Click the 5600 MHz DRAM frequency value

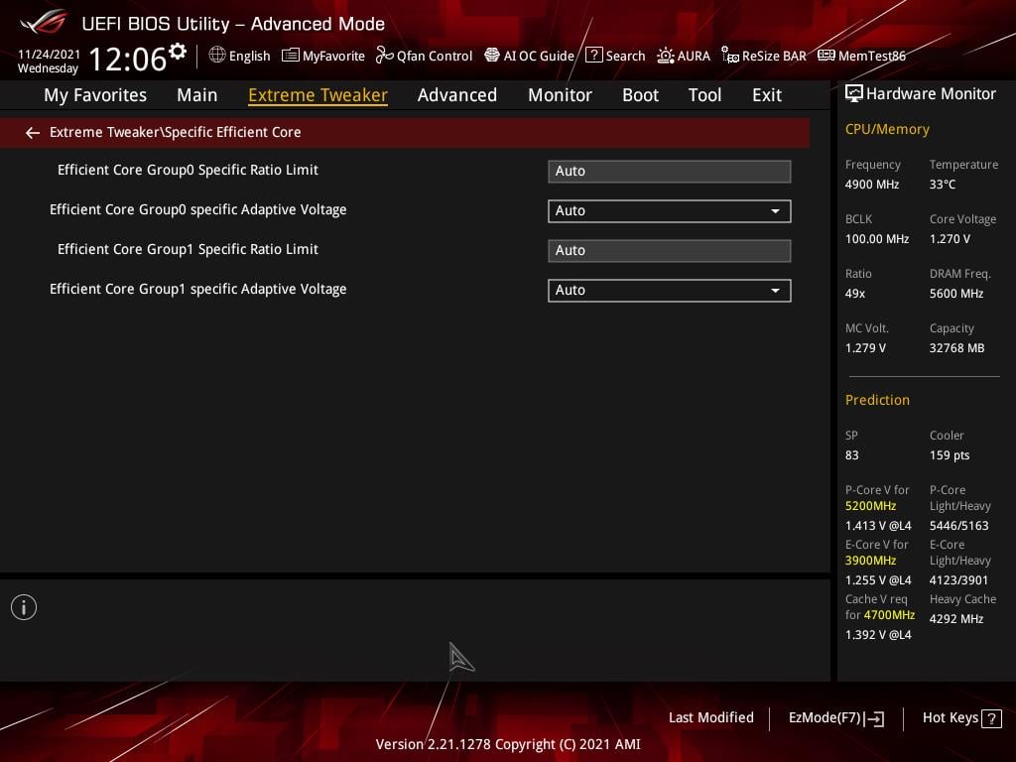click(956, 294)
